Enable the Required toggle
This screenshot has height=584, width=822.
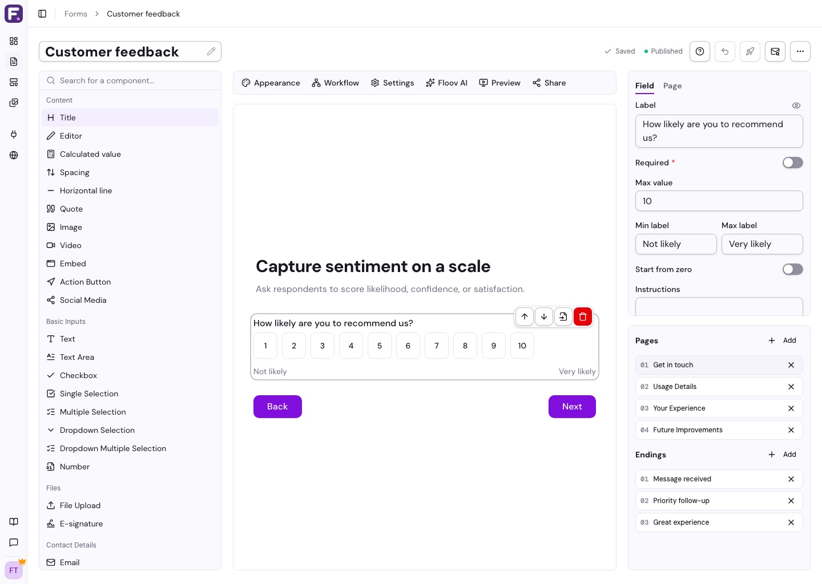point(792,163)
